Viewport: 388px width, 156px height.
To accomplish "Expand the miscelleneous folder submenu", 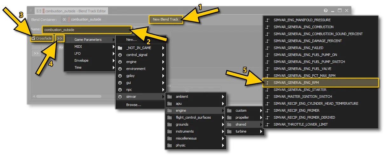I will click(x=196, y=138).
